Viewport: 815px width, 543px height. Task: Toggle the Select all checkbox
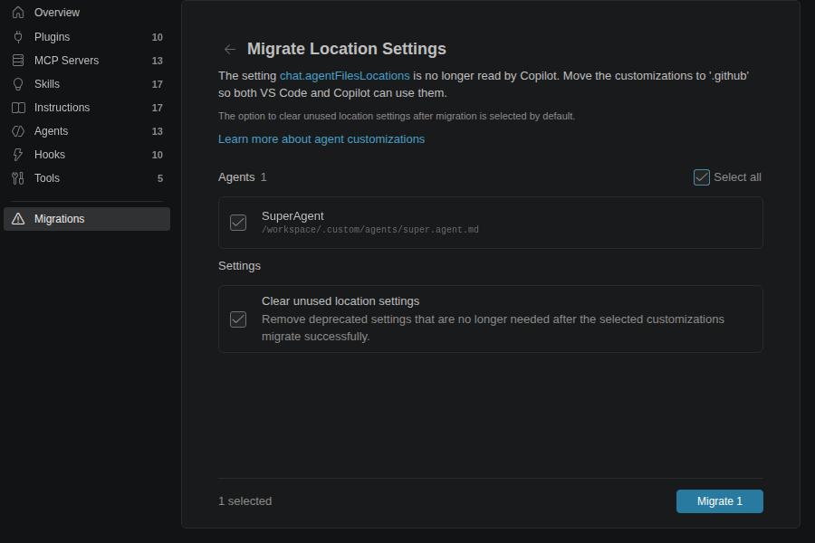click(x=701, y=177)
